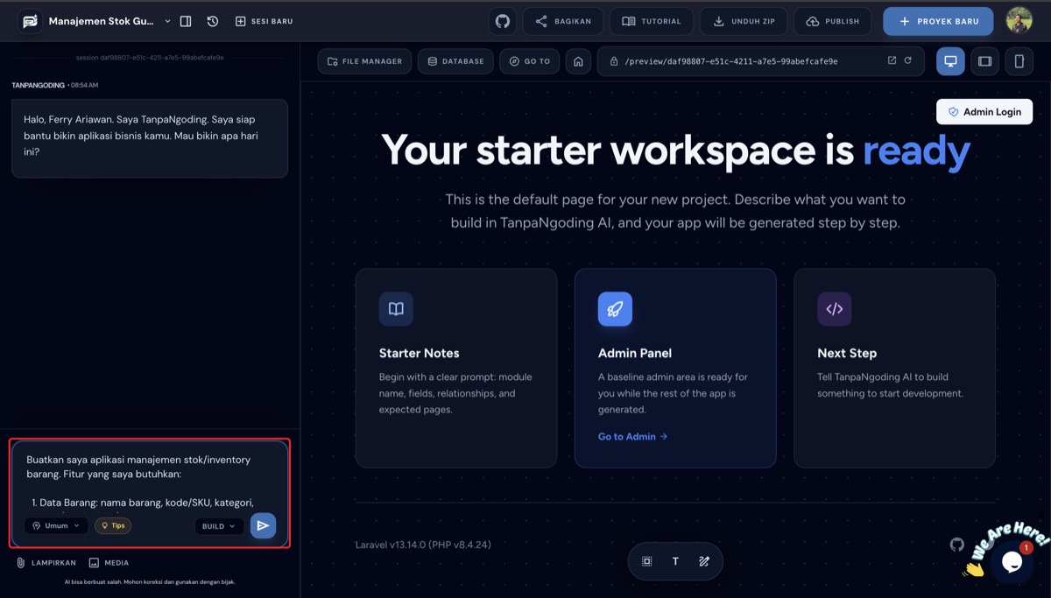Click the TanpaNgoding greeting message bubble
Screen dimensions: 1051x598
(150, 138)
